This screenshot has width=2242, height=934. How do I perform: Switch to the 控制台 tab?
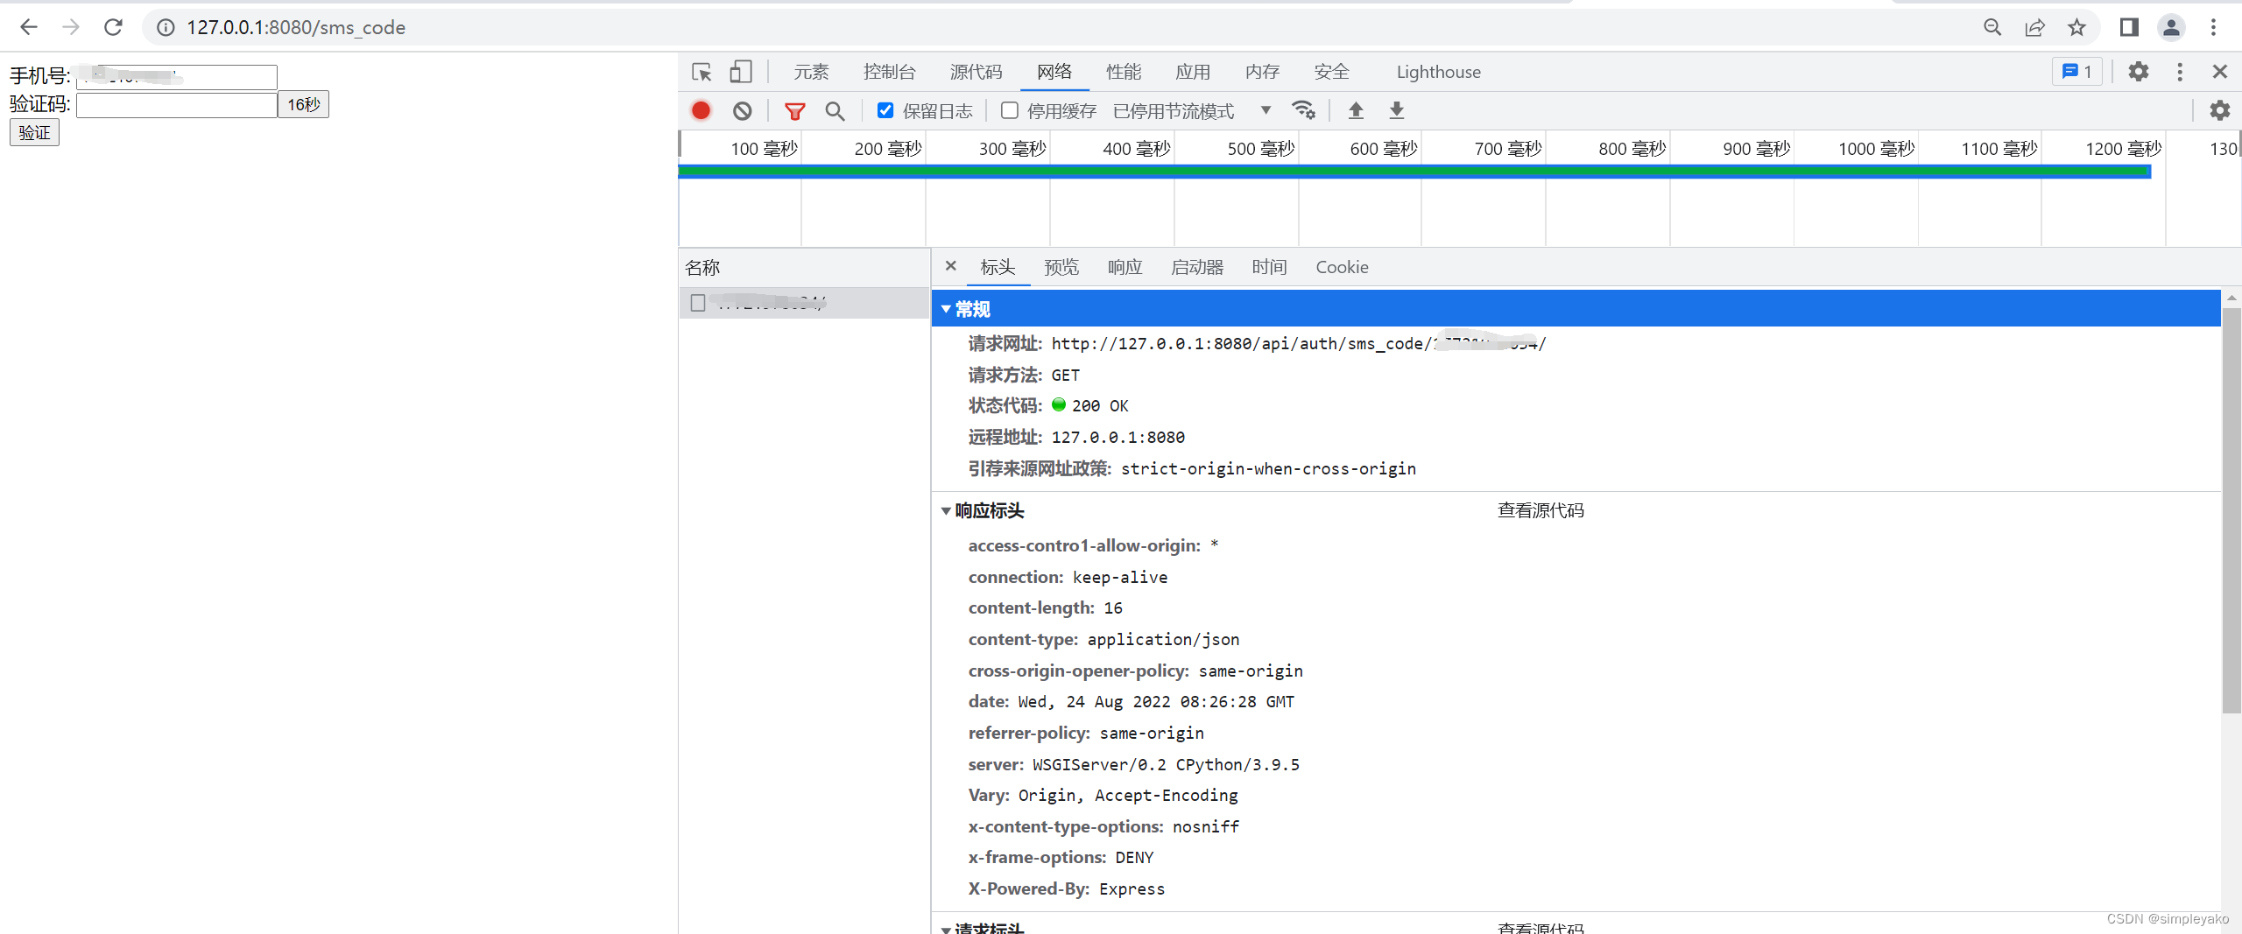pos(889,72)
